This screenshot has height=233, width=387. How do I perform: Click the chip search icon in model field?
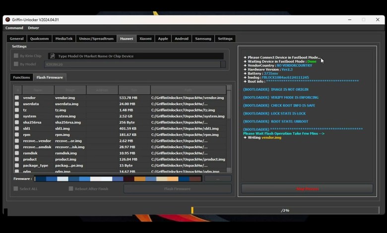pyautogui.click(x=52, y=56)
